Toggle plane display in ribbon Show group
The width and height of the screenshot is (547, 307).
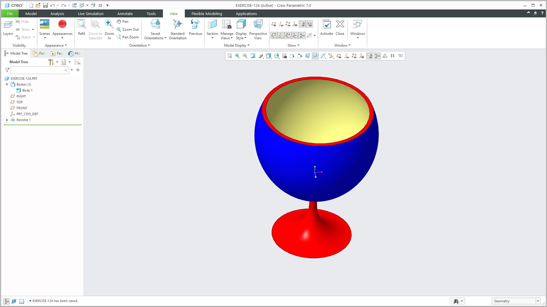tap(274, 24)
